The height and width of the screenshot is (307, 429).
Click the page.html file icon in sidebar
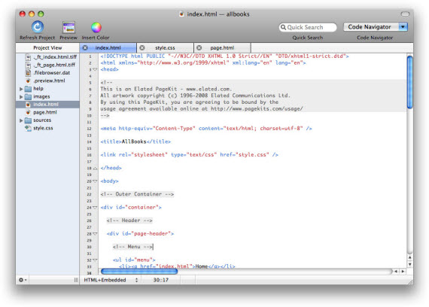pyautogui.click(x=28, y=112)
